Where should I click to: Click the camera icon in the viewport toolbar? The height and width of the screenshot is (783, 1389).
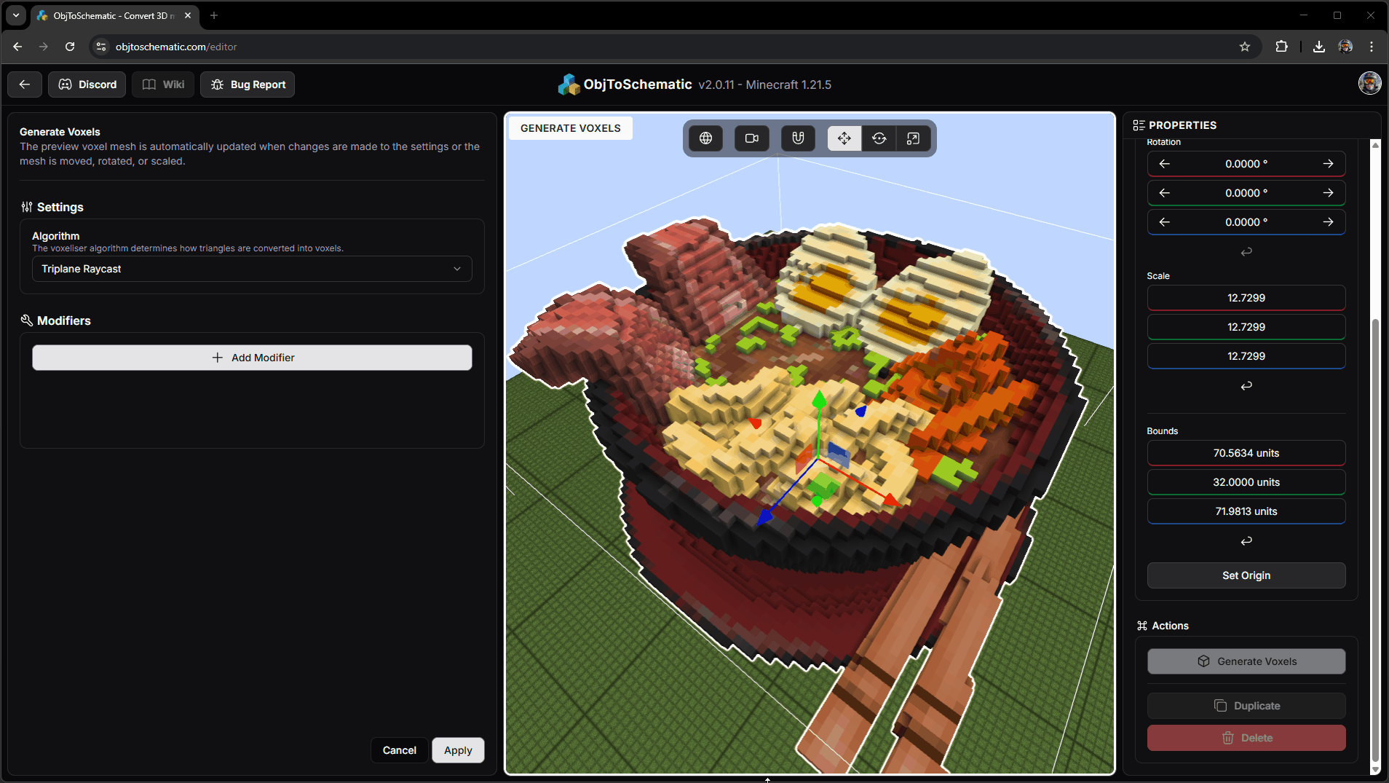[752, 138]
